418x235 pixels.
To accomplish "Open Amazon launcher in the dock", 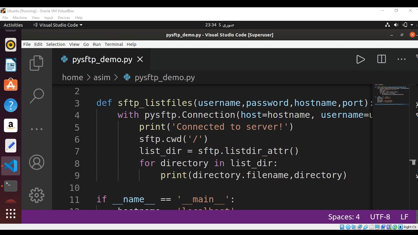I will (x=11, y=125).
